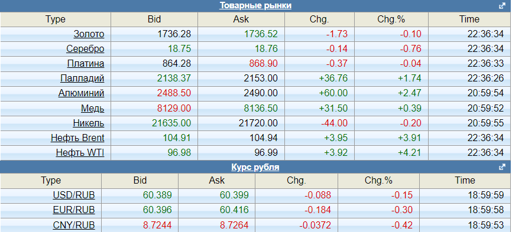Open the Нефть WTI quote link
The image size is (512, 232).
pos(80,152)
